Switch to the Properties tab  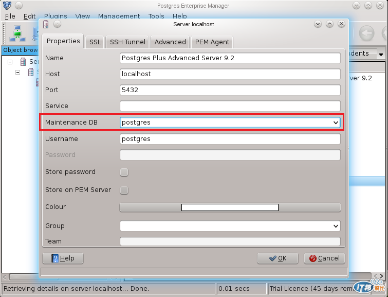coord(63,41)
